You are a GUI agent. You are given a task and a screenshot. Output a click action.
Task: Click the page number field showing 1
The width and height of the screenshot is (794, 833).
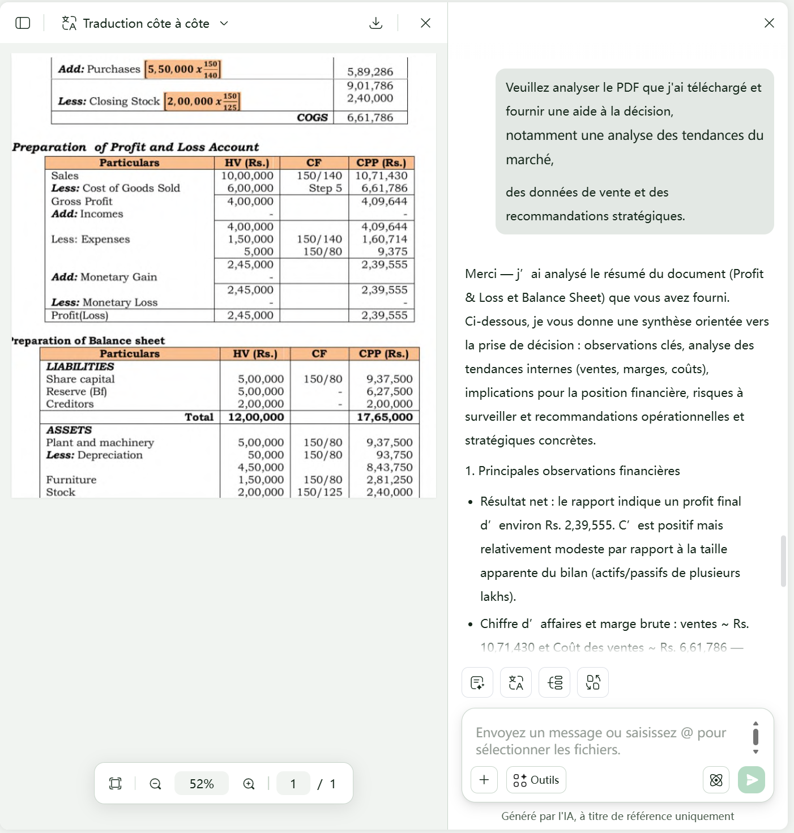[293, 783]
